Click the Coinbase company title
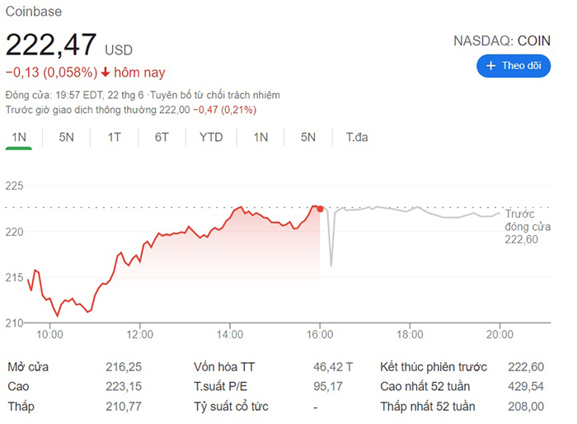 pos(34,12)
